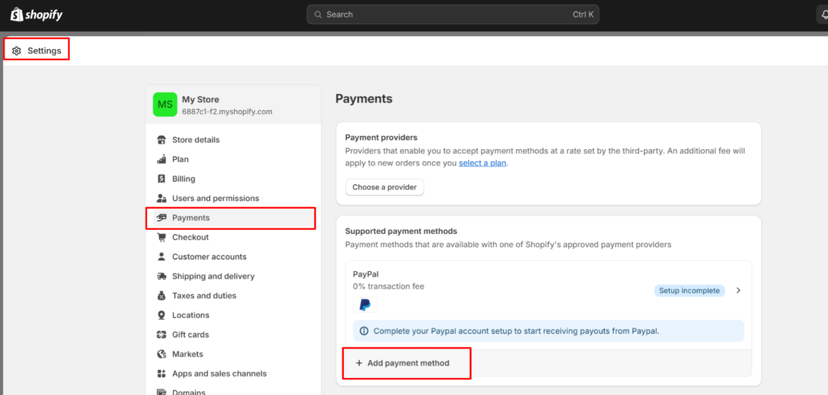Click Add payment method
This screenshot has width=828, height=395.
(x=407, y=363)
